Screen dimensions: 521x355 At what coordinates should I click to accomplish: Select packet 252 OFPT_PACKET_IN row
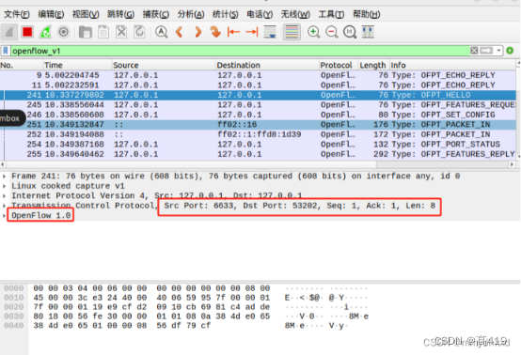[259, 134]
